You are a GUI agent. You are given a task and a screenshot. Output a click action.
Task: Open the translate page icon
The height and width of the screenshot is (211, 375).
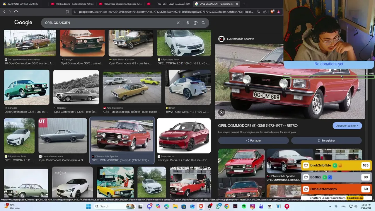tap(258, 12)
